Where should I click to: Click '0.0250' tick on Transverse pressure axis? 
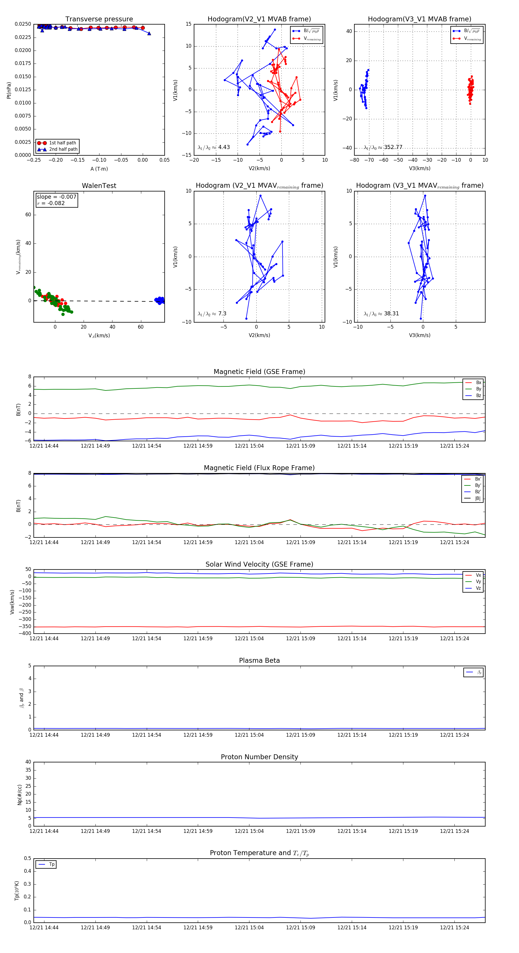tap(23, 24)
